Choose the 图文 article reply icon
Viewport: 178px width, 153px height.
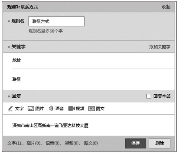click(x=91, y=109)
